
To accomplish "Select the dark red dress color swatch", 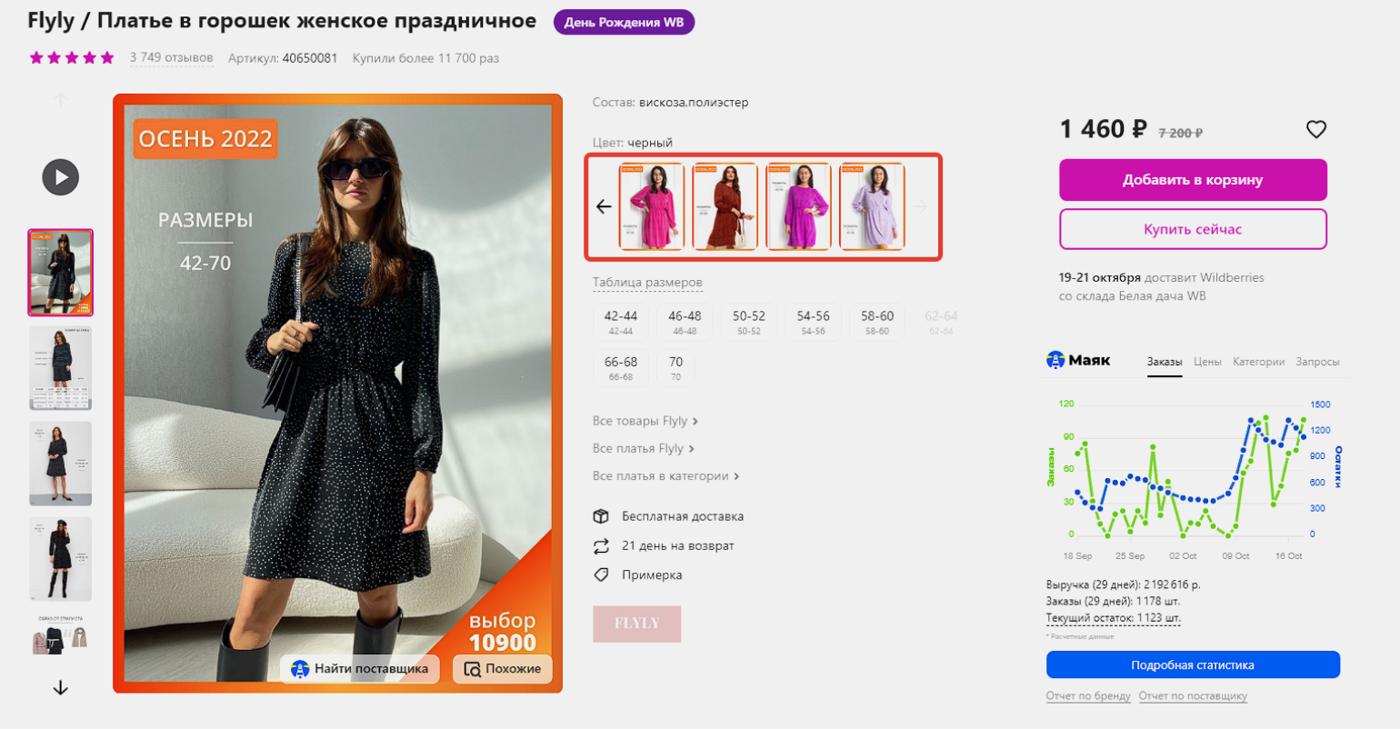I will pyautogui.click(x=725, y=206).
